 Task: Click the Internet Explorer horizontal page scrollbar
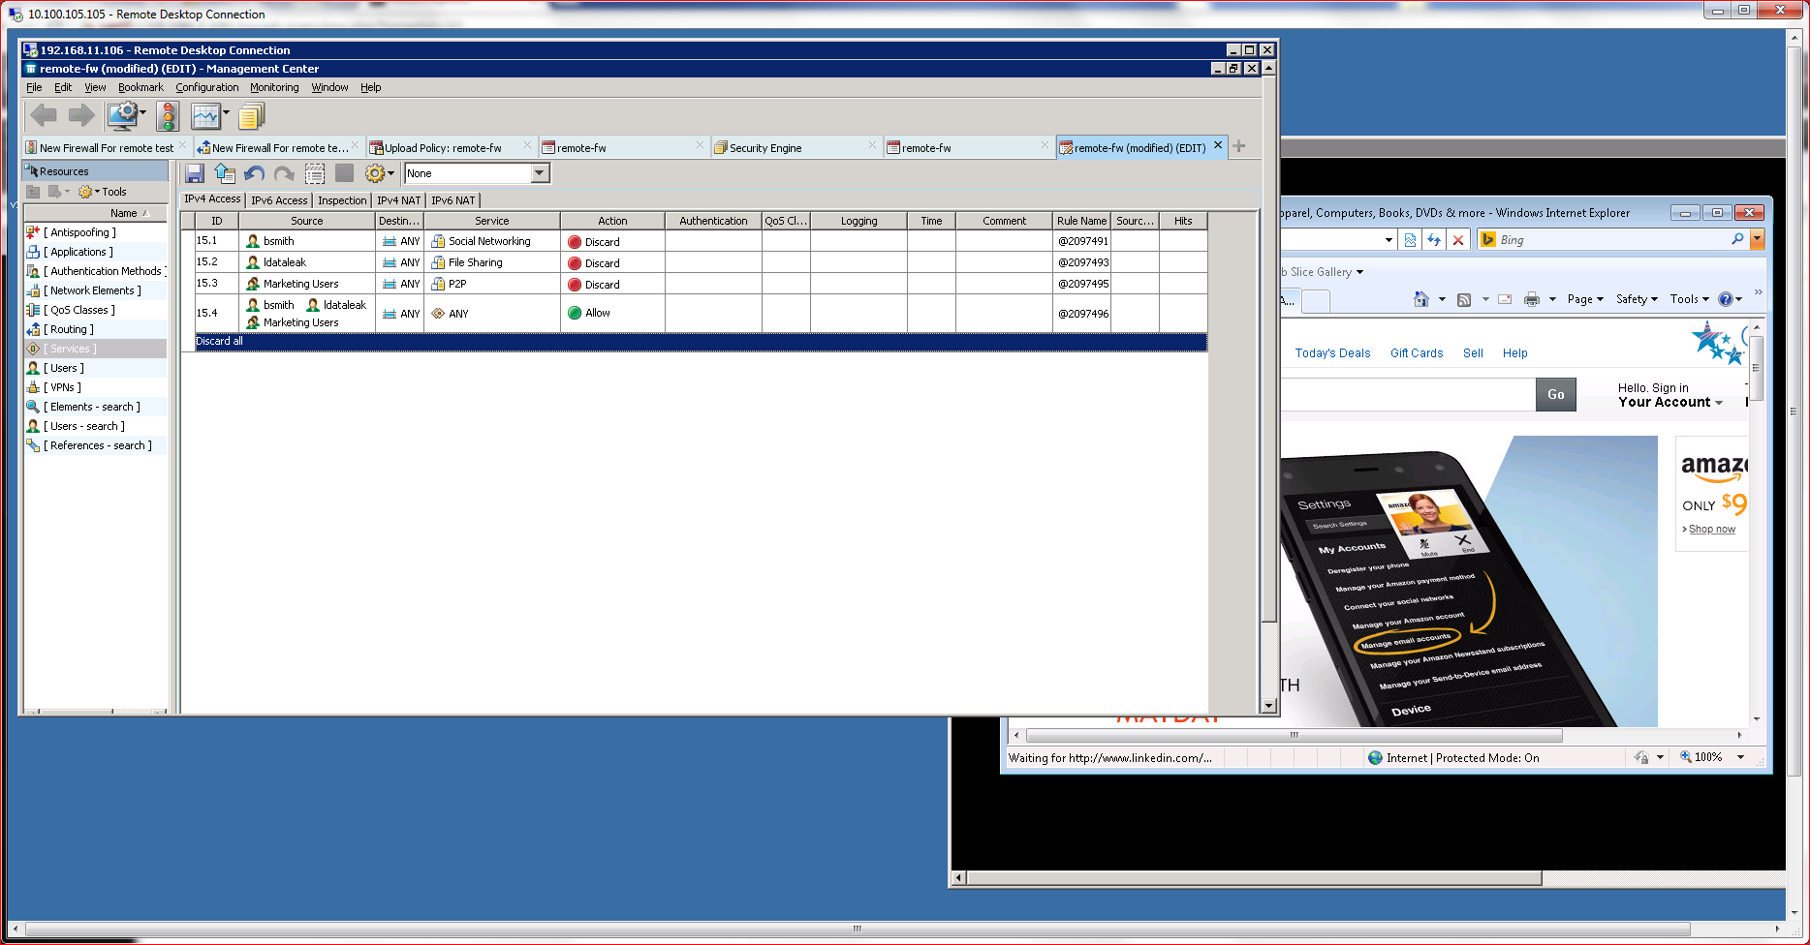pyautogui.click(x=1294, y=735)
